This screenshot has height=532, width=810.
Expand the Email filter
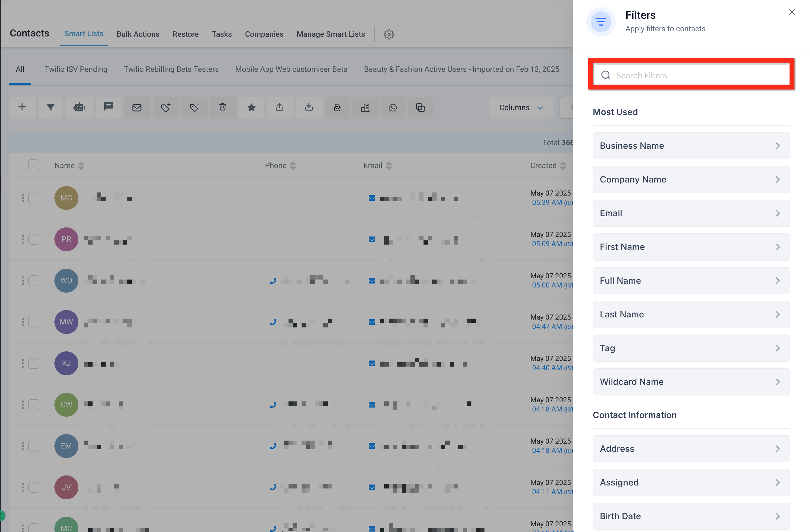pyautogui.click(x=691, y=213)
